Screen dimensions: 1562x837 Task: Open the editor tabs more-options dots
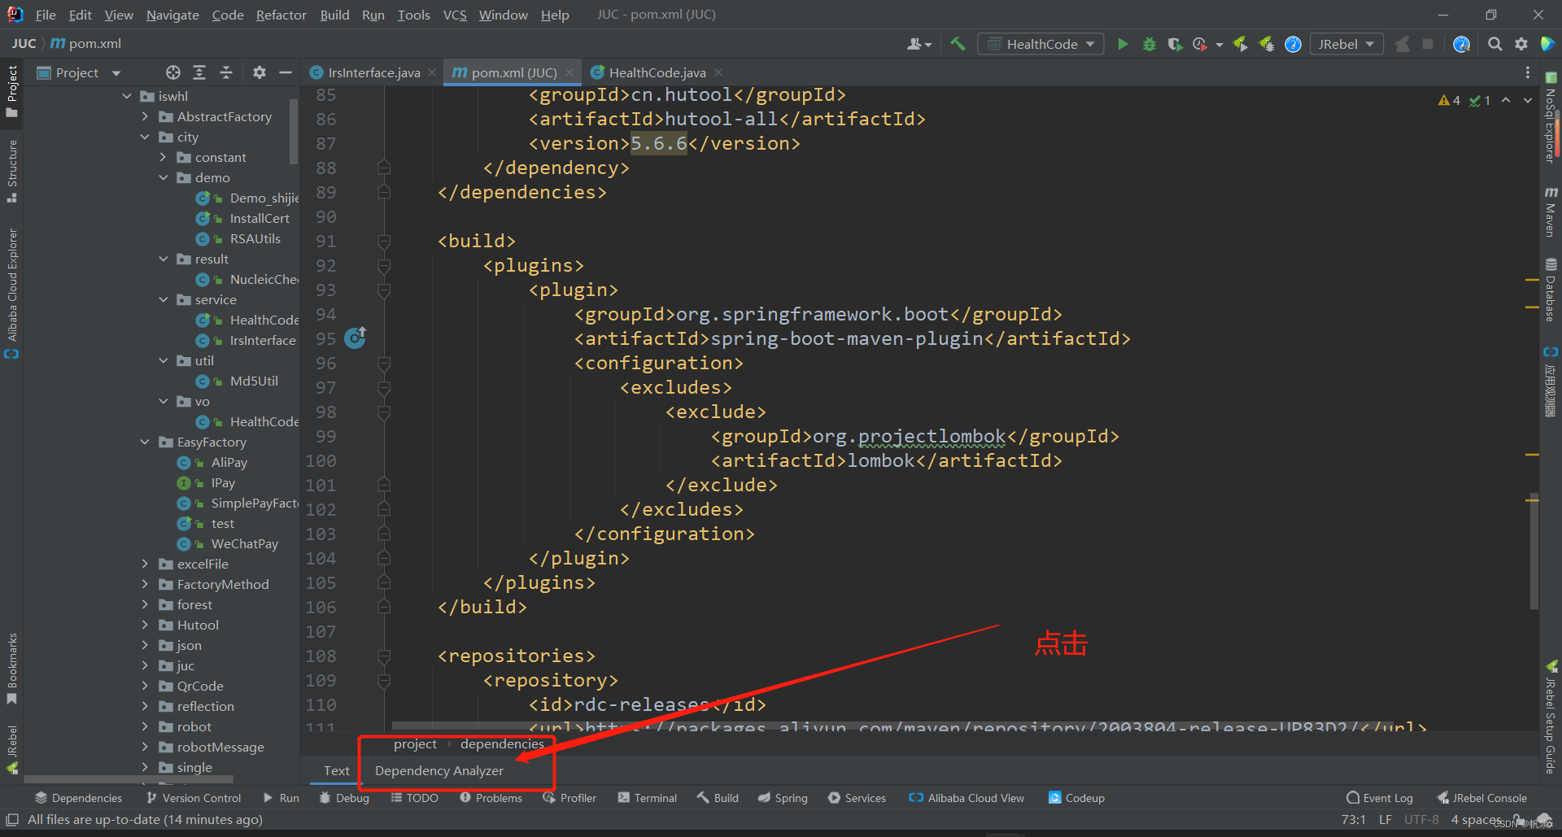(x=1527, y=72)
